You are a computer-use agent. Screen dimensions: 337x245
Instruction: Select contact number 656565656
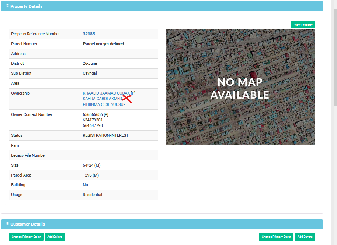click(93, 114)
